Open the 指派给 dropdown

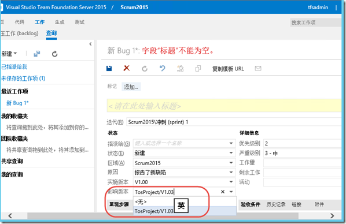pyautogui.click(x=231, y=143)
